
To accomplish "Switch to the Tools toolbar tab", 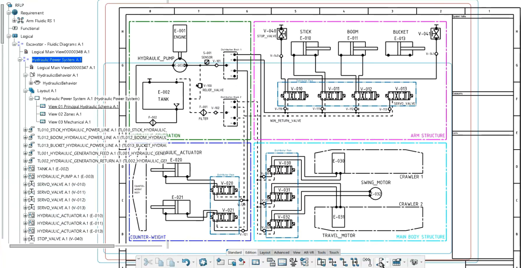I will [321, 253].
